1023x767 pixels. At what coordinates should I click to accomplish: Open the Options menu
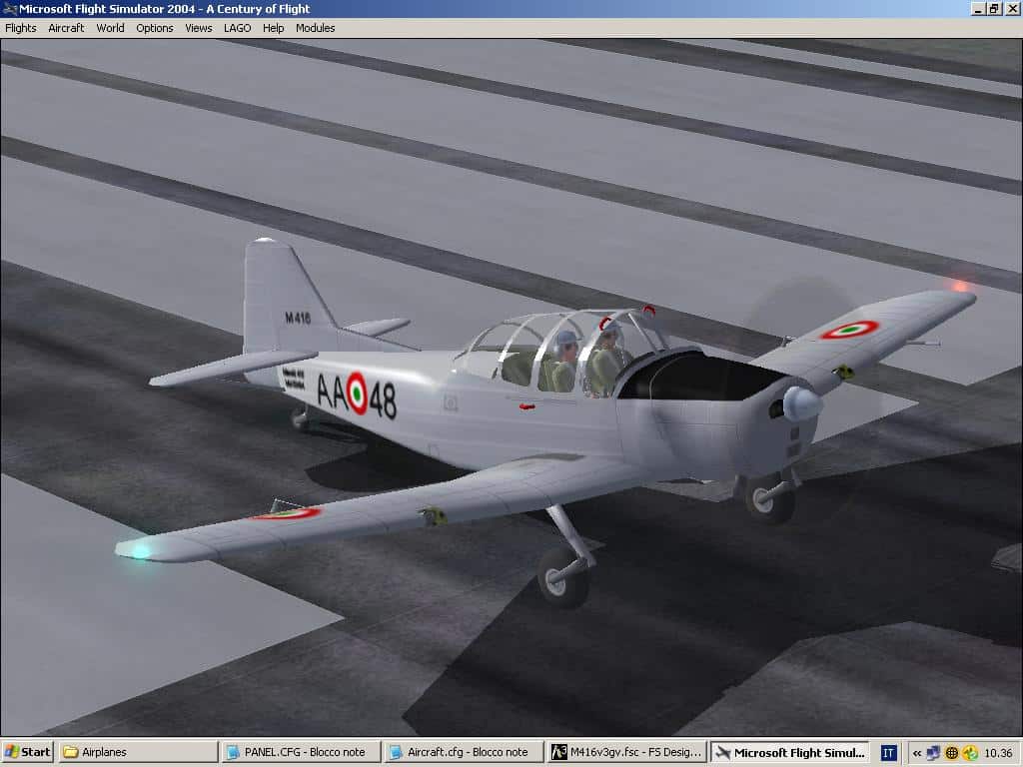pyautogui.click(x=155, y=28)
